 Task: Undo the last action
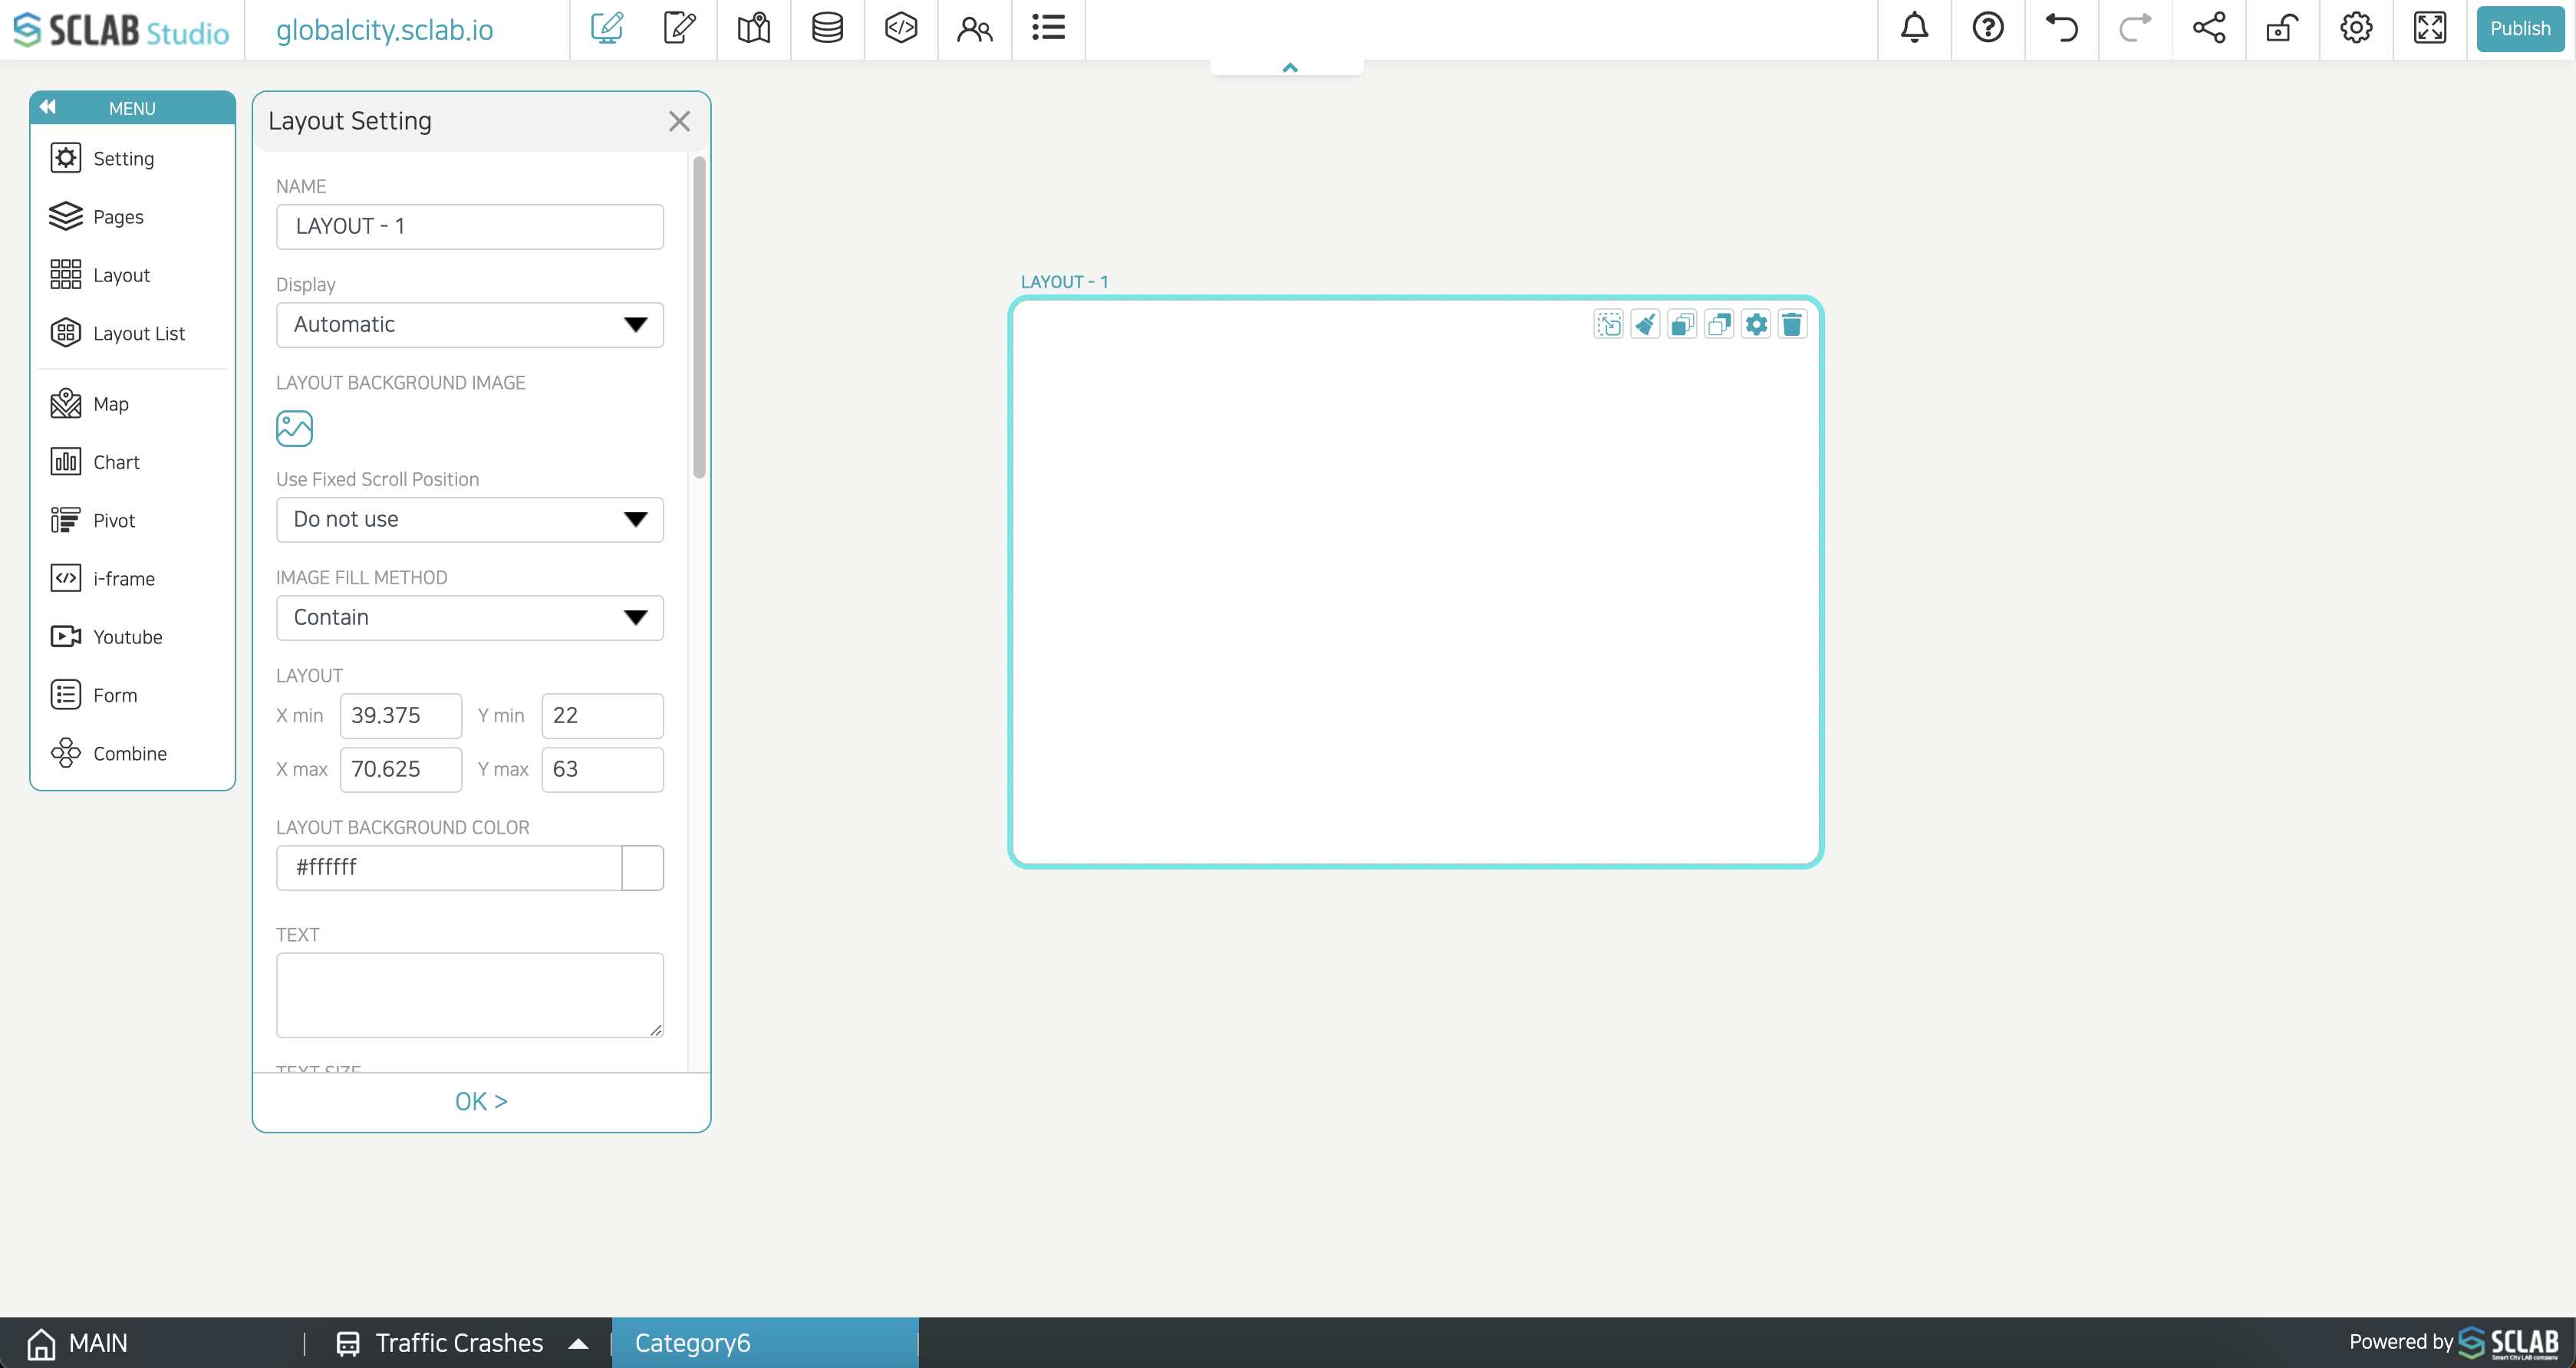2061,28
